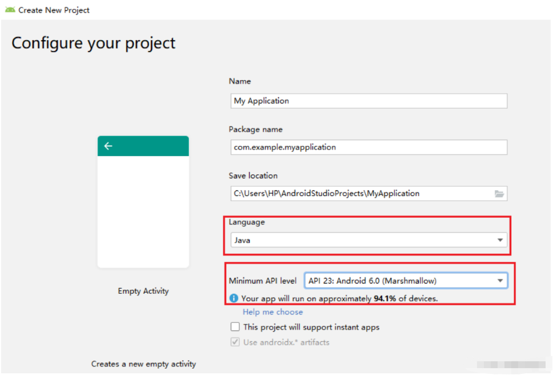Click the Save location path field
The height and width of the screenshot is (375, 553).
tap(360, 194)
